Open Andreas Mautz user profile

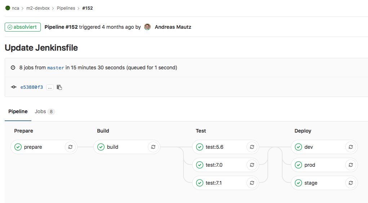tap(173, 27)
